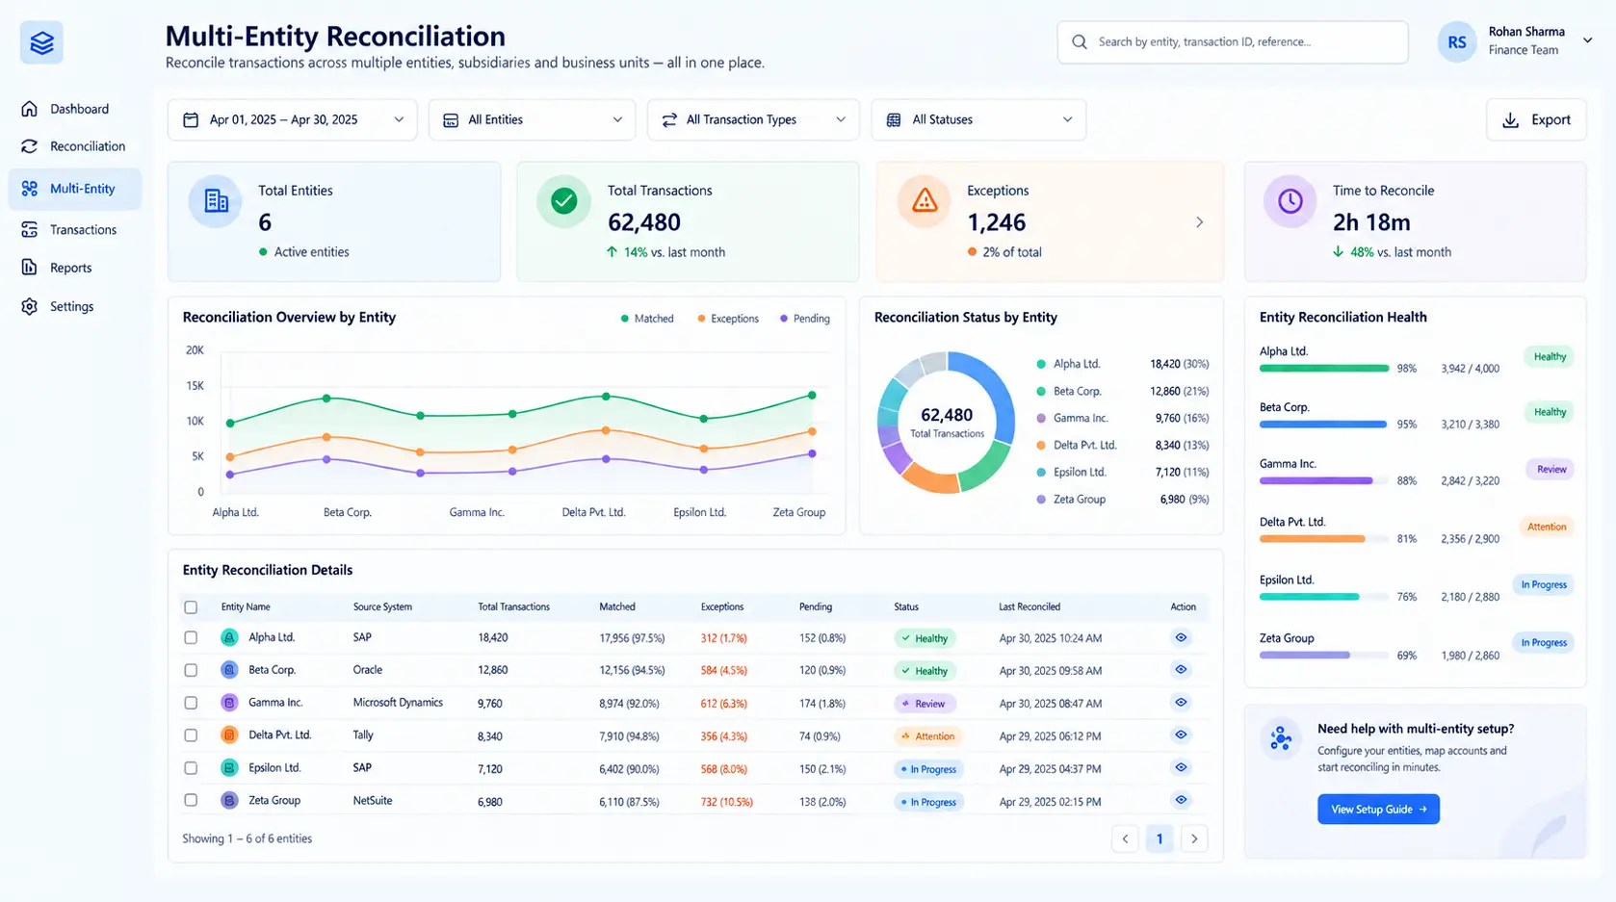Click Alpha Ltd. 98% health progress bar
1616x902 pixels.
[x=1324, y=369]
